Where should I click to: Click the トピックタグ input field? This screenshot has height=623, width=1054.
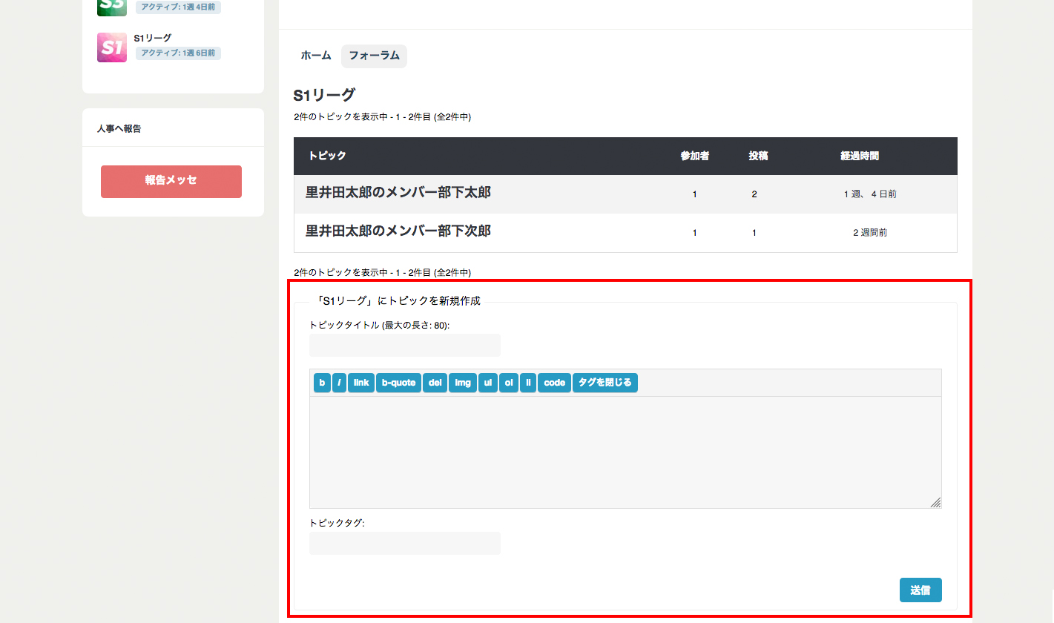click(x=405, y=544)
